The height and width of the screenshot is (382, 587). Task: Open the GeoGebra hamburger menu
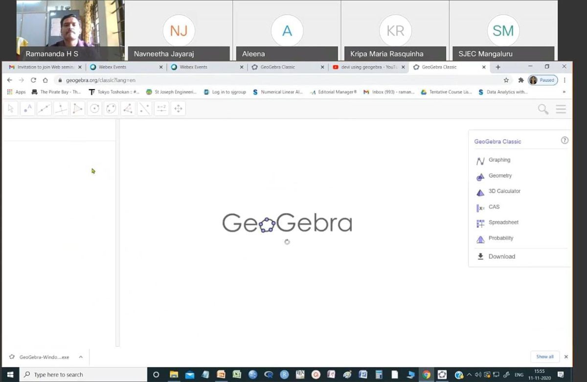coord(561,109)
